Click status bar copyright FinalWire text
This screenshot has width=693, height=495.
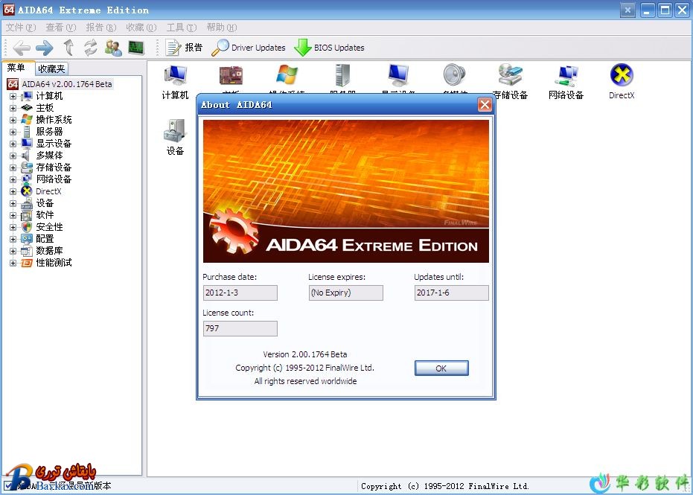(x=444, y=486)
